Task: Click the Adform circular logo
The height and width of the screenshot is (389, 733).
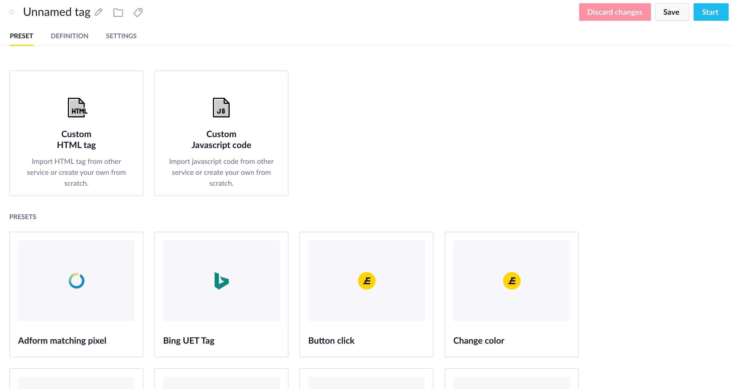Action: point(77,281)
